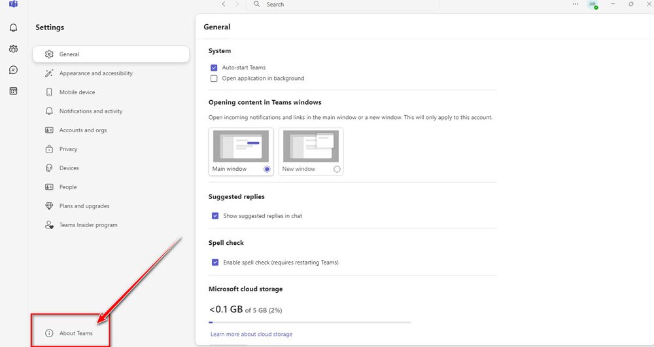This screenshot has height=347, width=654.
Task: Go back with the left arrow icon
Action: tap(224, 4)
